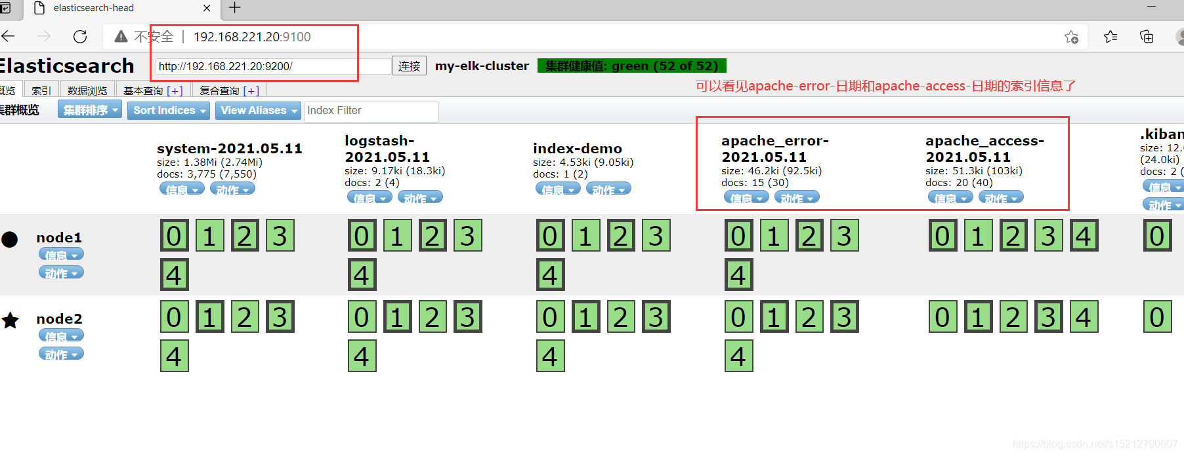Select shard 2 of apache_access-2021.05.11 on node2
Viewport: 1184px width, 456px height.
1013,317
